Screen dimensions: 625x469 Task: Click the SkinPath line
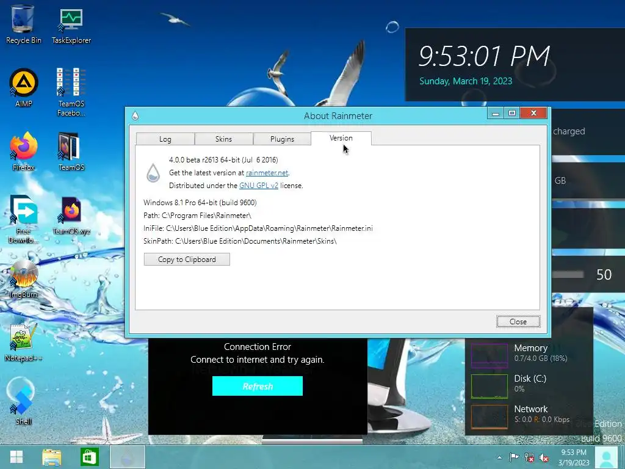[x=240, y=241]
